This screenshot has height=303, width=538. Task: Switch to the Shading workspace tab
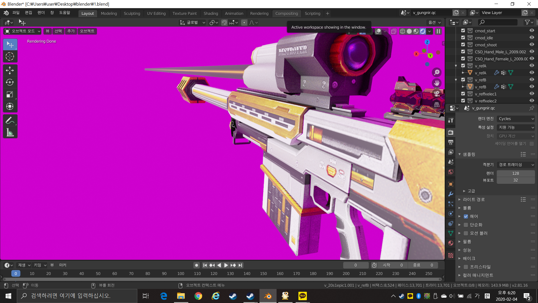pos(211,13)
